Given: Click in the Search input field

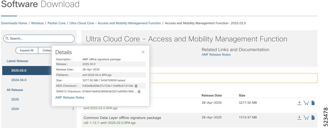Looking at the screenshot, I should [x=40, y=39].
